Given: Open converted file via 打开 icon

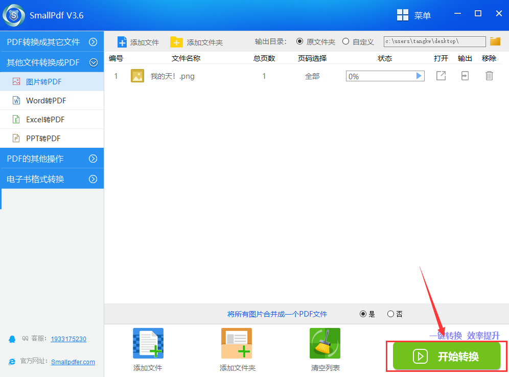Looking at the screenshot, I should [x=441, y=76].
